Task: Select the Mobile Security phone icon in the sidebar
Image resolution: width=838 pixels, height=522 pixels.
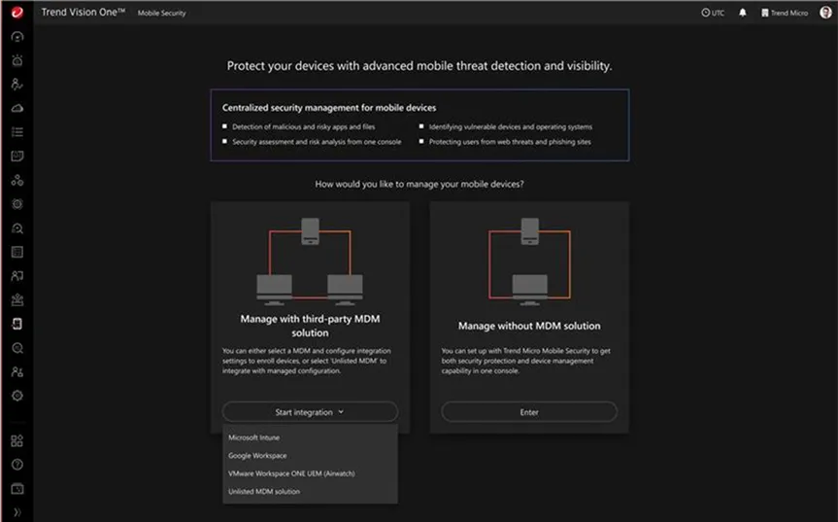Action: click(x=17, y=324)
